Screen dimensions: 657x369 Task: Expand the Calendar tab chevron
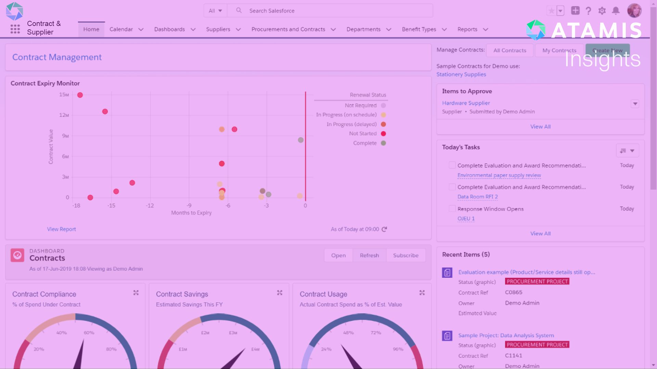point(141,29)
